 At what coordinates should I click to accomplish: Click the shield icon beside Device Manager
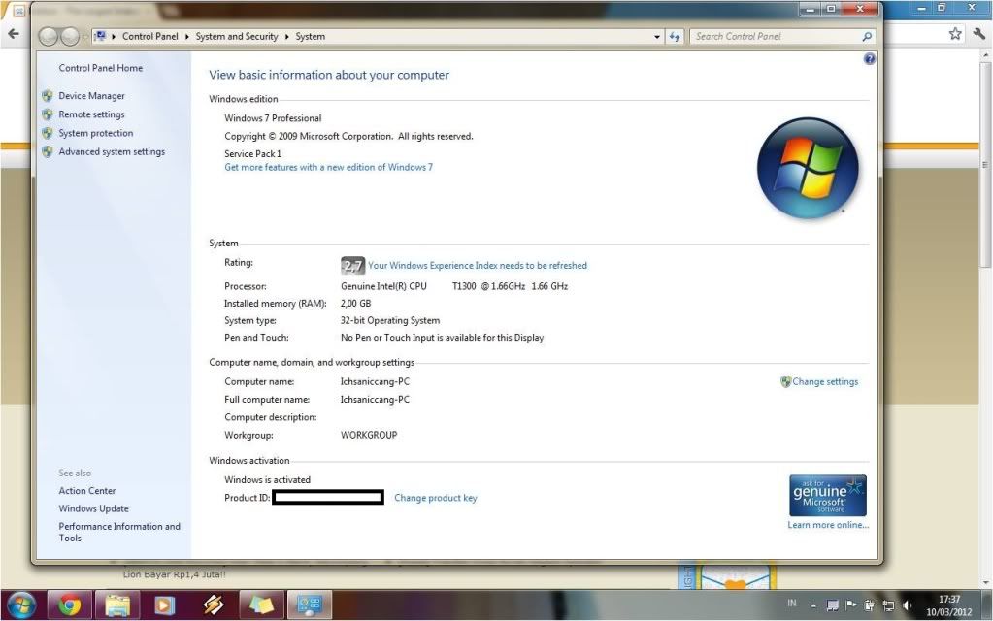[48, 96]
